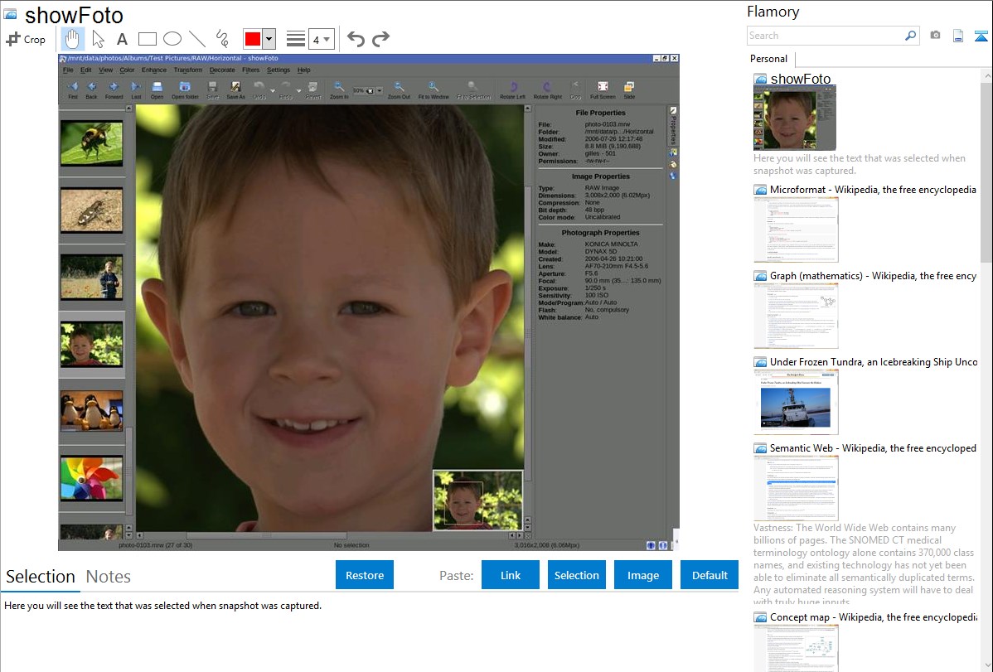993x672 pixels.
Task: Click Zoom Out icon in showFoto
Action: click(x=399, y=90)
